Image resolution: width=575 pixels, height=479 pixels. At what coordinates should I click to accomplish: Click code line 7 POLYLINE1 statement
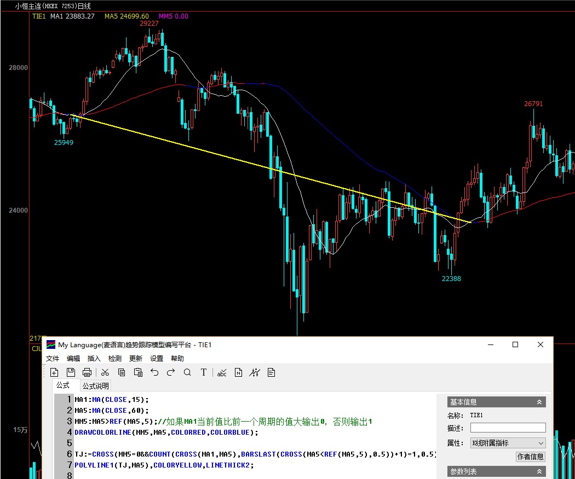(164, 465)
